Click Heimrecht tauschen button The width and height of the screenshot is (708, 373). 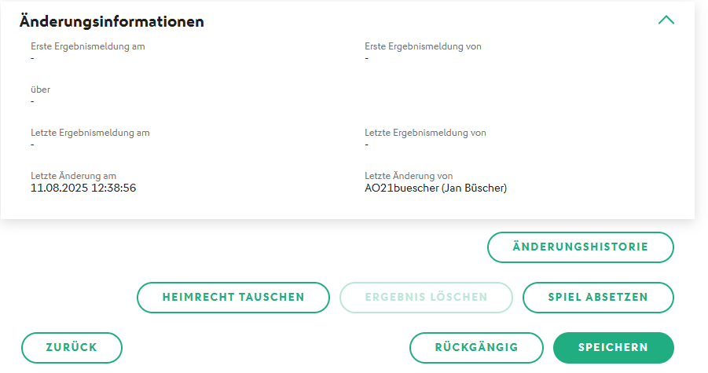(x=233, y=298)
